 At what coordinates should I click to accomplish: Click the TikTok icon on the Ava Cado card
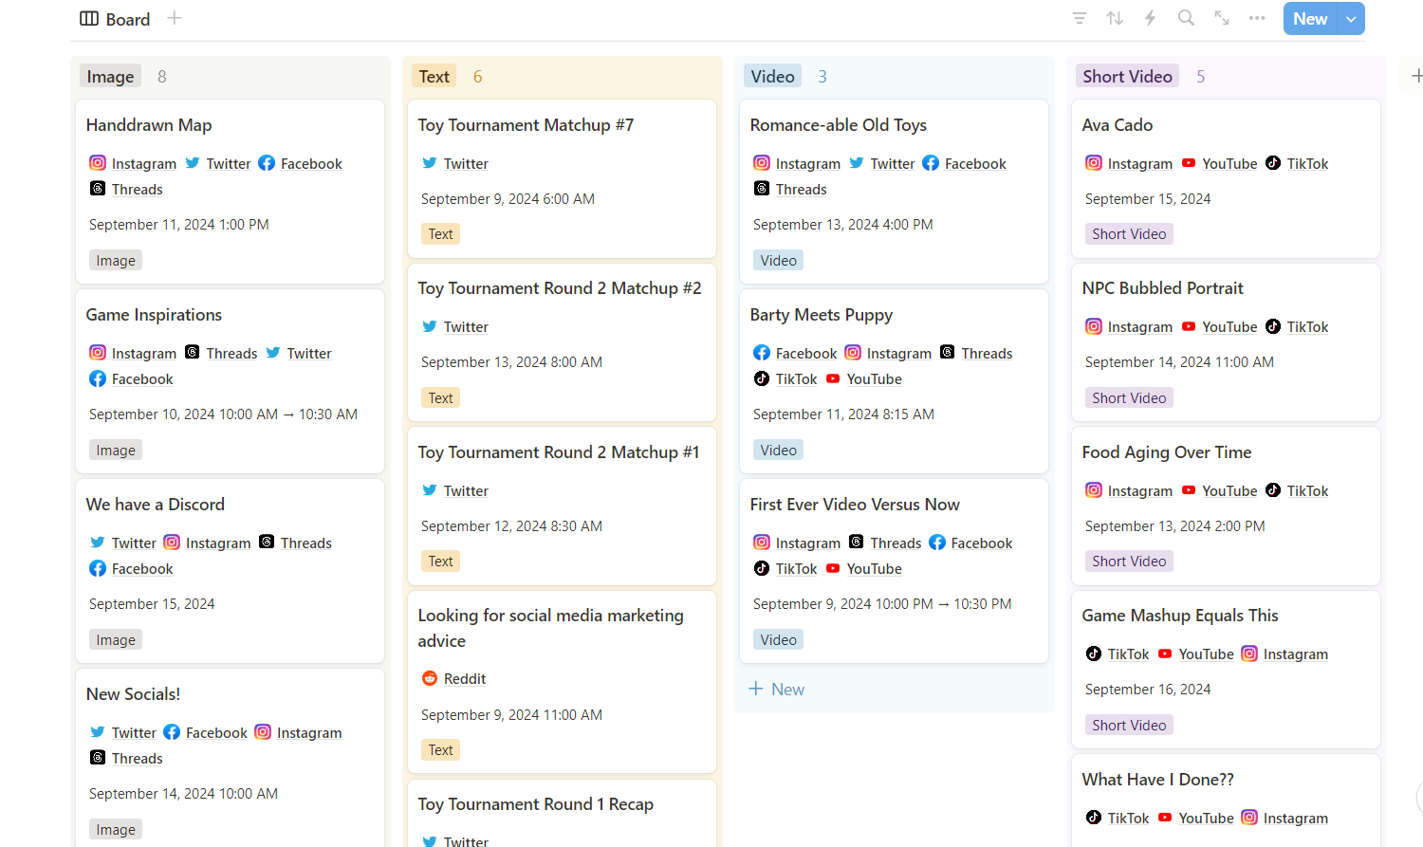click(1273, 163)
